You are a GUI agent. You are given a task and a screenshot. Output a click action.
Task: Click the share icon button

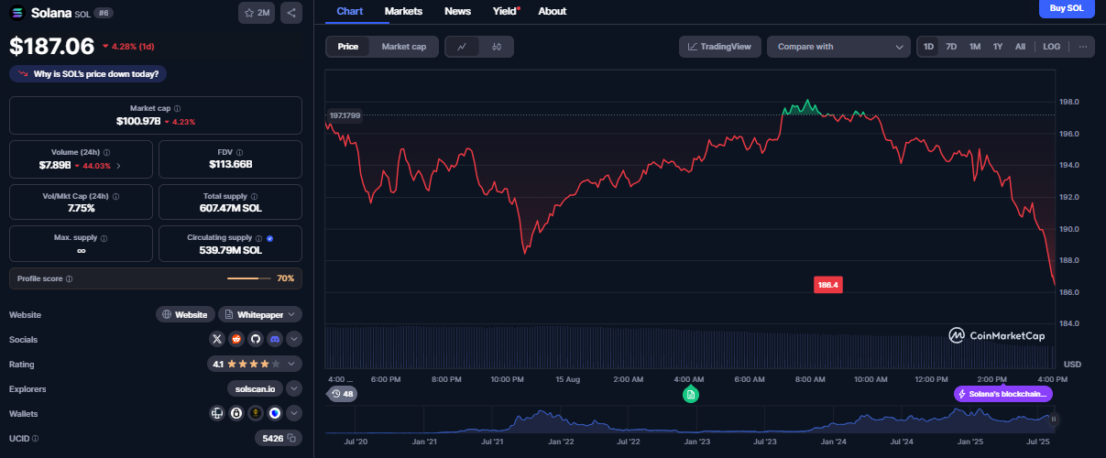pyautogui.click(x=291, y=13)
